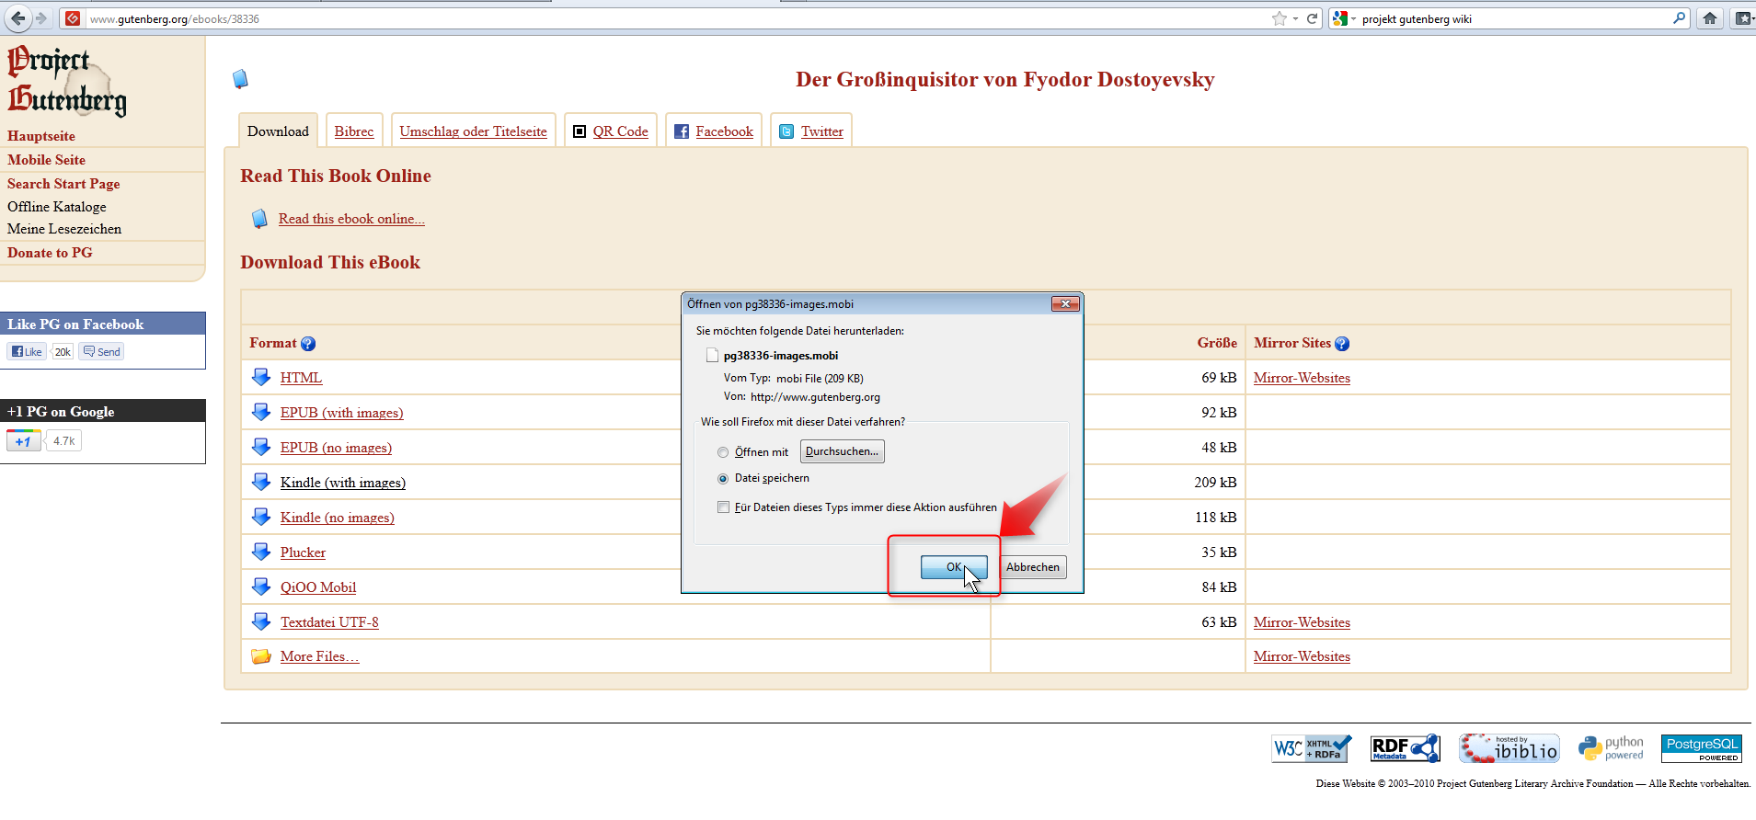Open bookmark history dropdown arrow beside star

click(x=1295, y=18)
